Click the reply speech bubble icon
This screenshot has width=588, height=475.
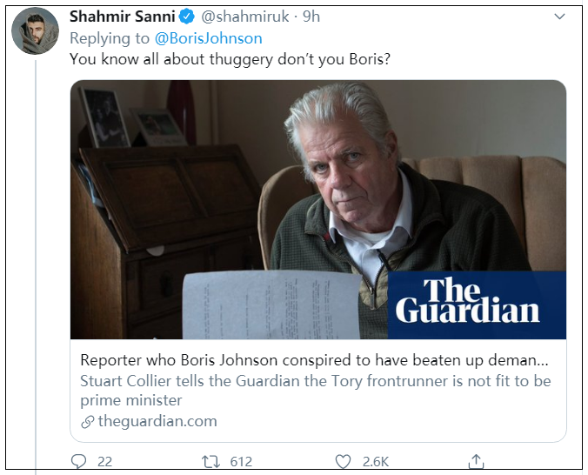[x=78, y=462]
